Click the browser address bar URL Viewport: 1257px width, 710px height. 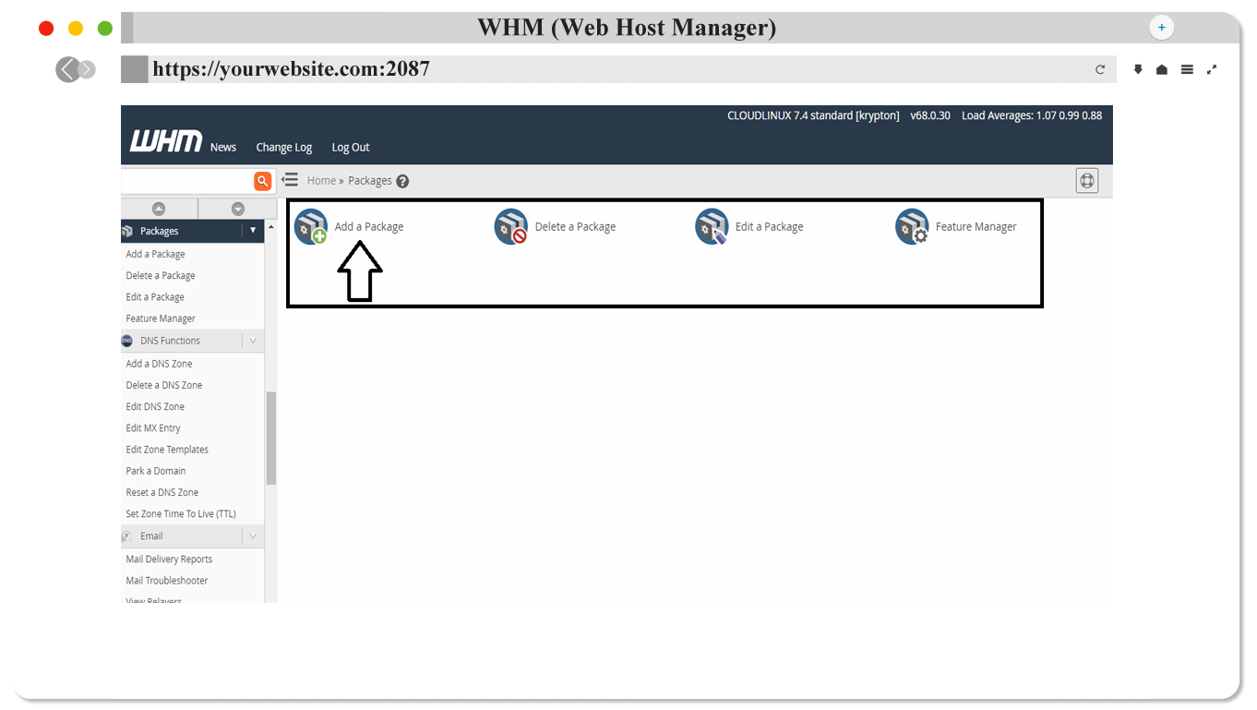[x=291, y=68]
